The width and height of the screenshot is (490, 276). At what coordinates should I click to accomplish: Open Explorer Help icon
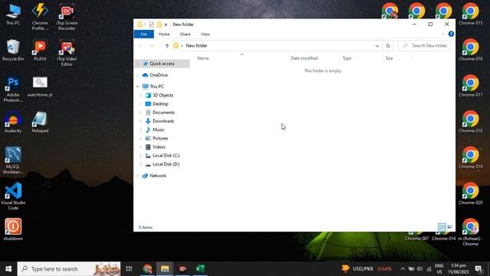pyautogui.click(x=451, y=34)
